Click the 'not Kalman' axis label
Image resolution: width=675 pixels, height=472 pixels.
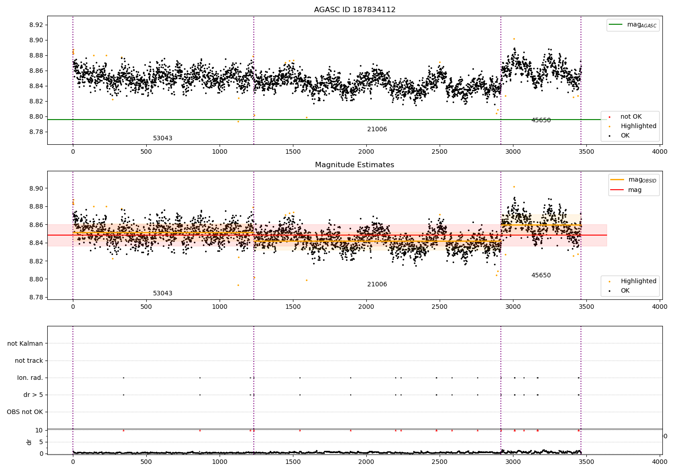pos(25,343)
